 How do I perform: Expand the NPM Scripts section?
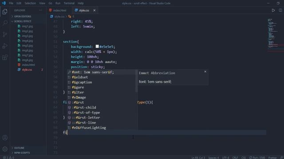(x=28, y=153)
